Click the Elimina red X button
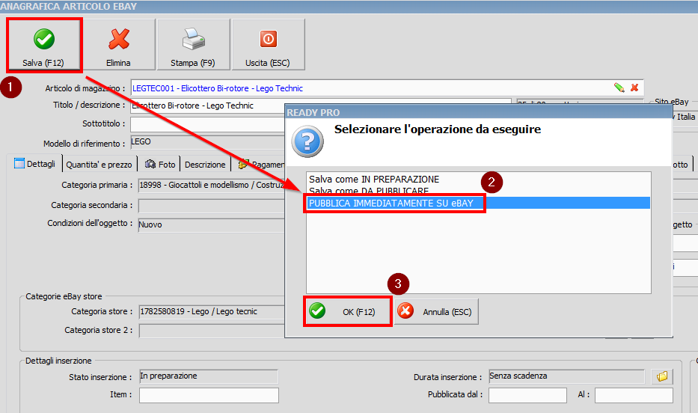 coord(118,44)
